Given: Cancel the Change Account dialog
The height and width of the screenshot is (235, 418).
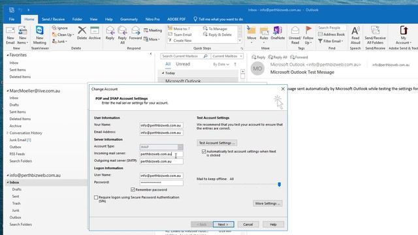Looking at the screenshot, I should [x=248, y=225].
